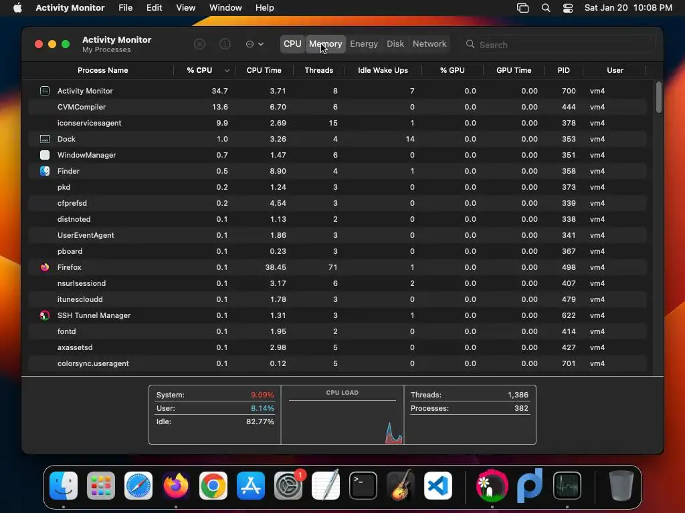Click Activity Monitor icon in the Dock
Image resolution: width=685 pixels, height=513 pixels.
567,486
